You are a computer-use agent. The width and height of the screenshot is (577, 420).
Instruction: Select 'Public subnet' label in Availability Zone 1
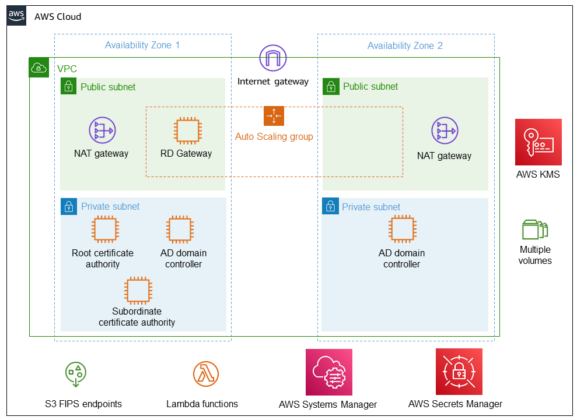pos(108,87)
